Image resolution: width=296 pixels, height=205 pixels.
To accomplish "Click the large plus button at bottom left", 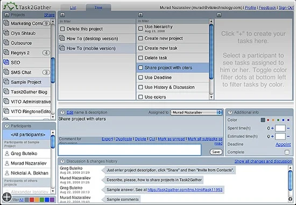I will point(7,197).
